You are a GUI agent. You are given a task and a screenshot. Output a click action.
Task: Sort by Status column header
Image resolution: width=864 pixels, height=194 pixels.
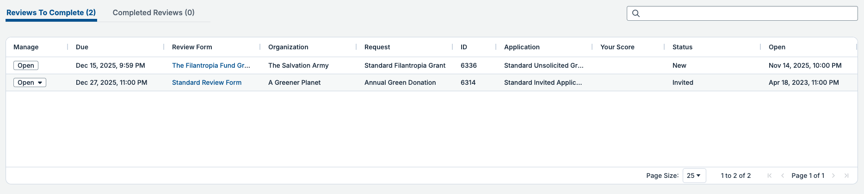click(x=682, y=47)
